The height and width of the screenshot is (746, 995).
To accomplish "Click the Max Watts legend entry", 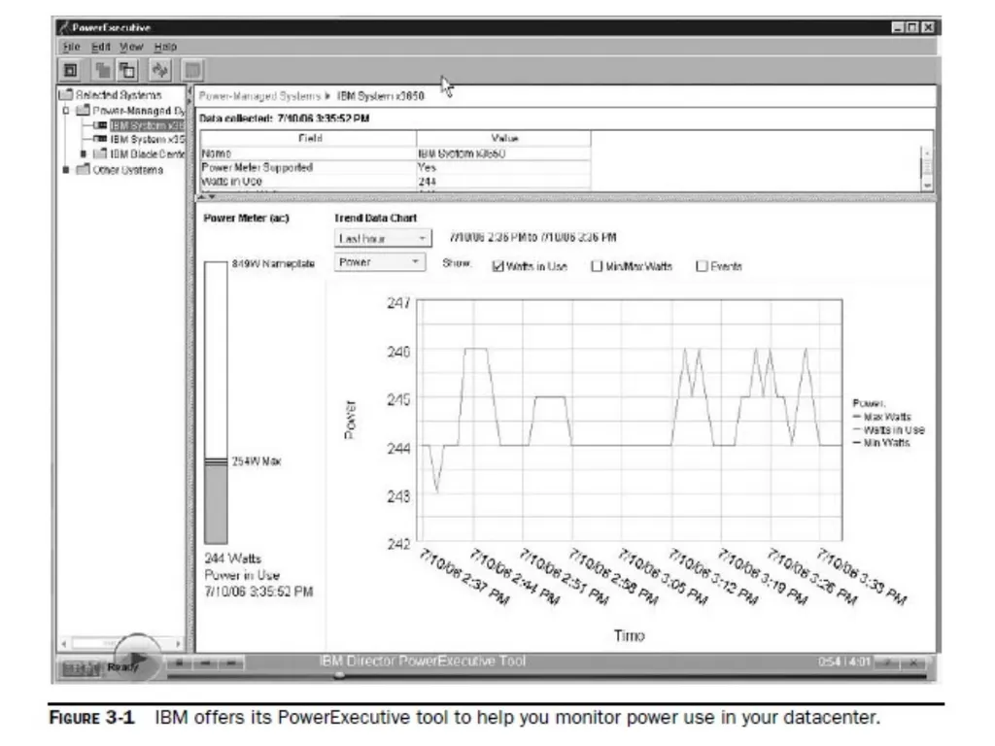I will 882,417.
